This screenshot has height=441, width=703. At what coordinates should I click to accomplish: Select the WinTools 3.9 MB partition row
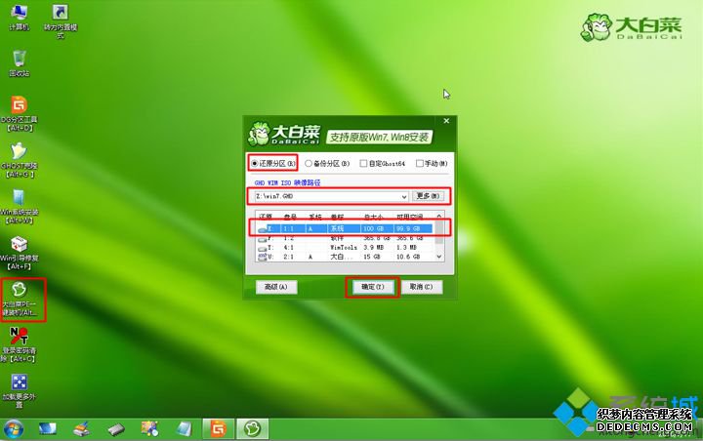click(345, 248)
